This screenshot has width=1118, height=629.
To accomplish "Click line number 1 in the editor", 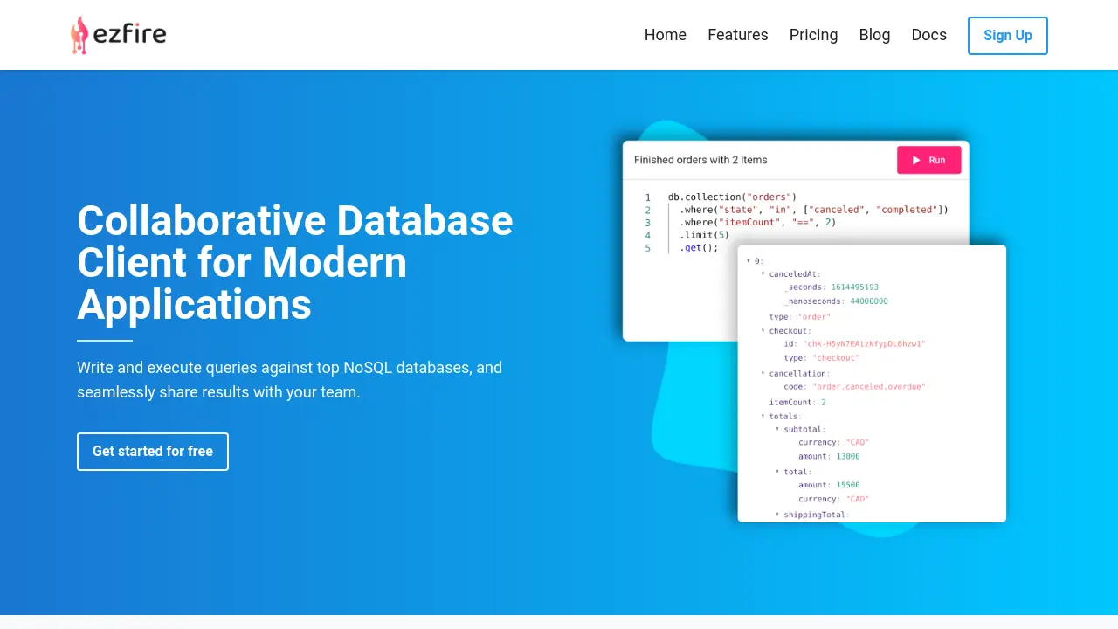I will (x=648, y=197).
